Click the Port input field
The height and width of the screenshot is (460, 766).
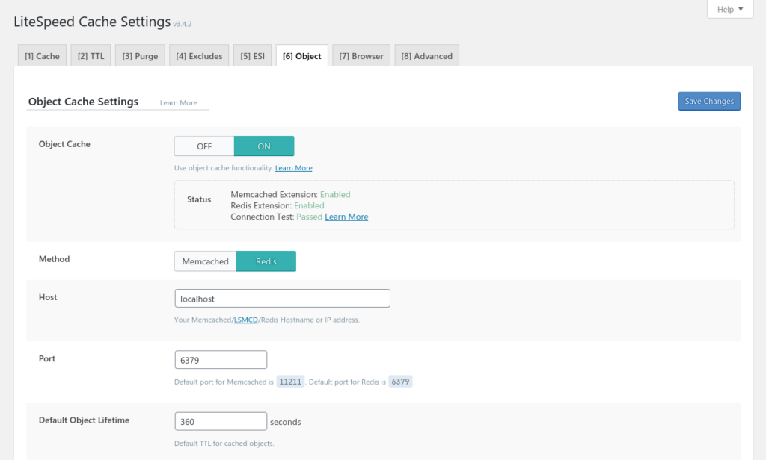[x=221, y=360]
